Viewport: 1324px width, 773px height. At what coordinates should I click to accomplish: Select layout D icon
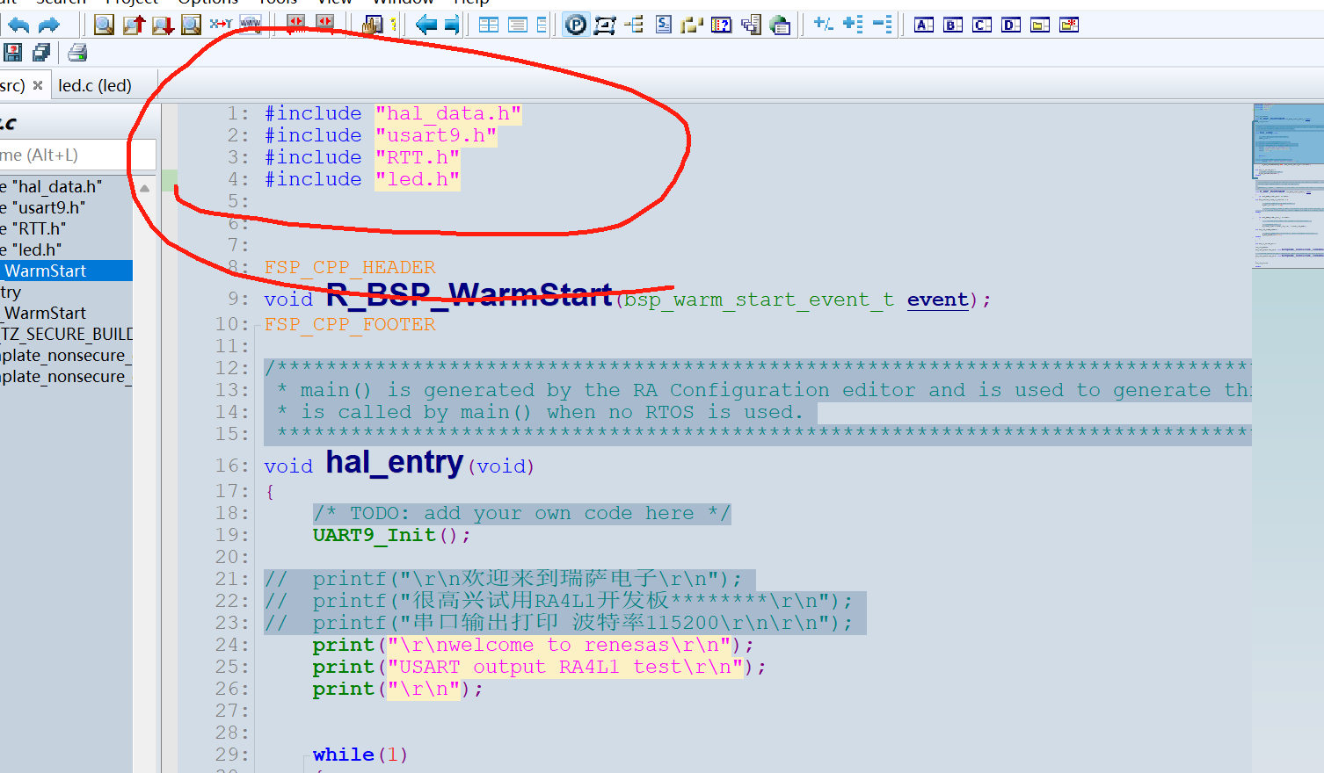[x=1011, y=25]
